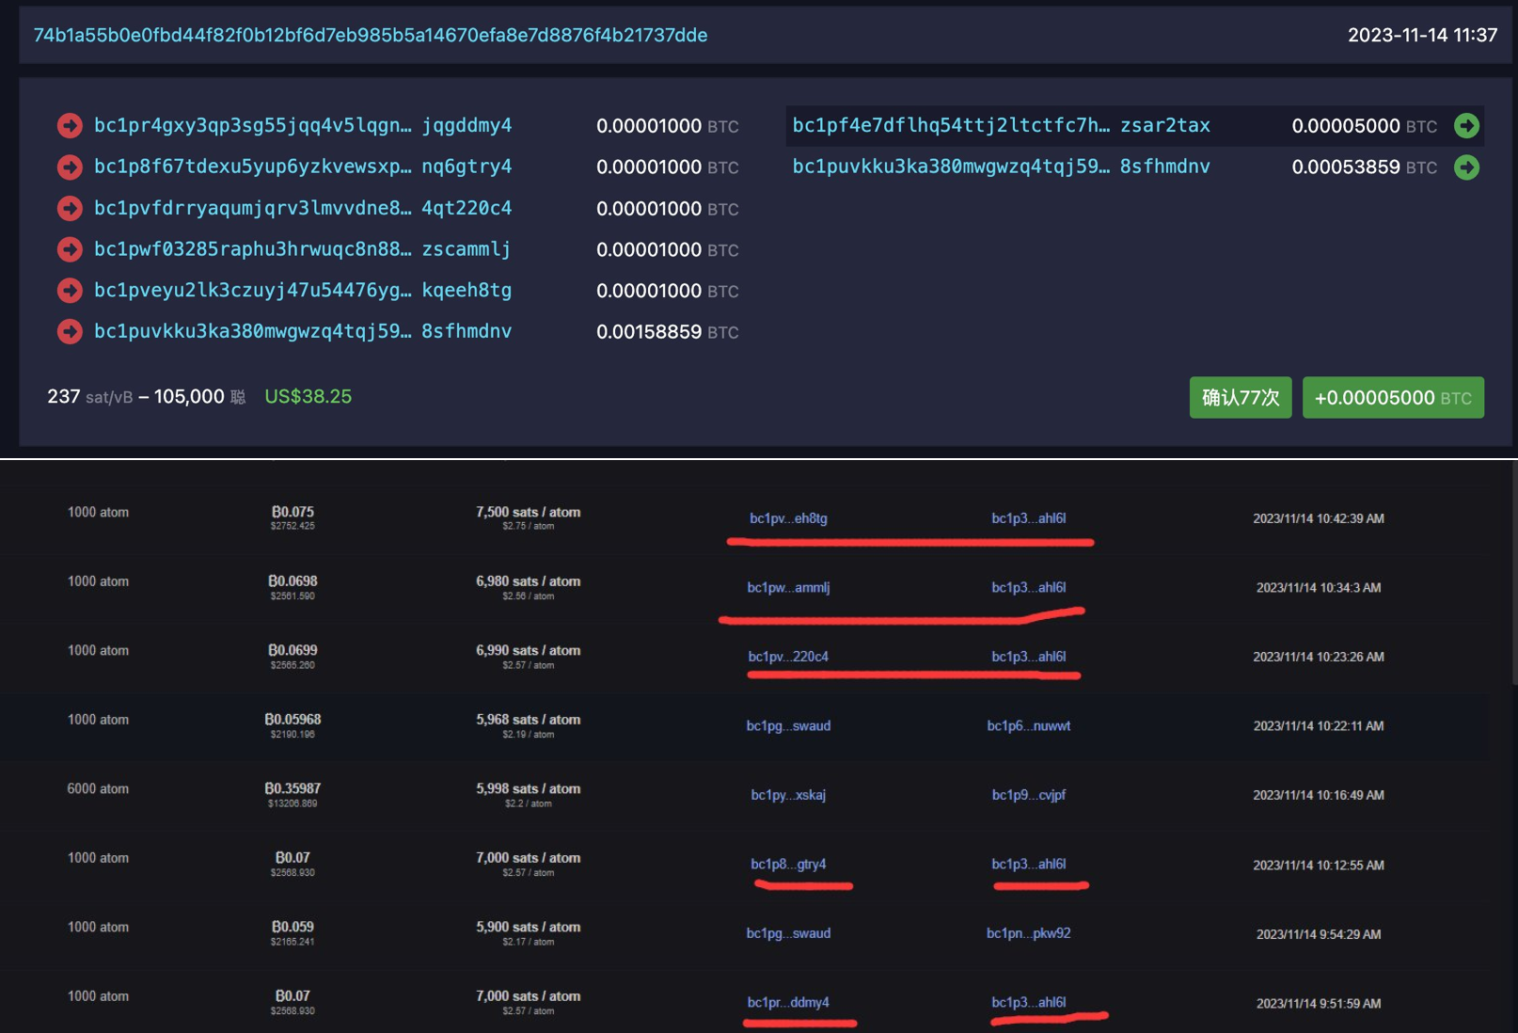Toggle the +0.00005000 BTC amount button
Viewport: 1518px width, 1033px height.
pos(1392,398)
